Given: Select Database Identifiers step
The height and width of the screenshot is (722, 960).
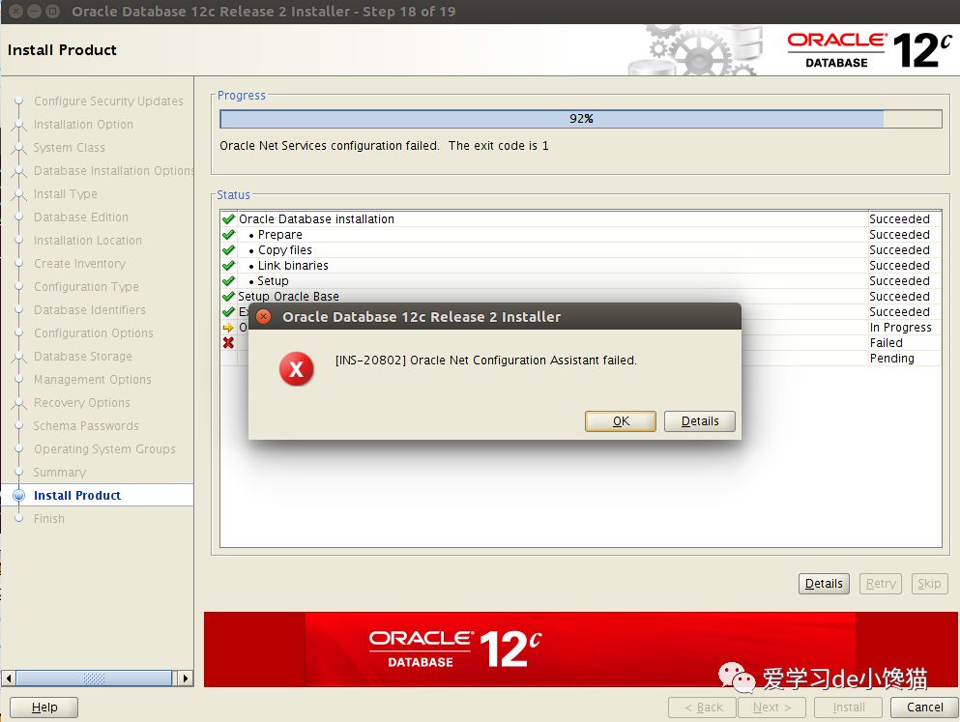Looking at the screenshot, I should (89, 310).
